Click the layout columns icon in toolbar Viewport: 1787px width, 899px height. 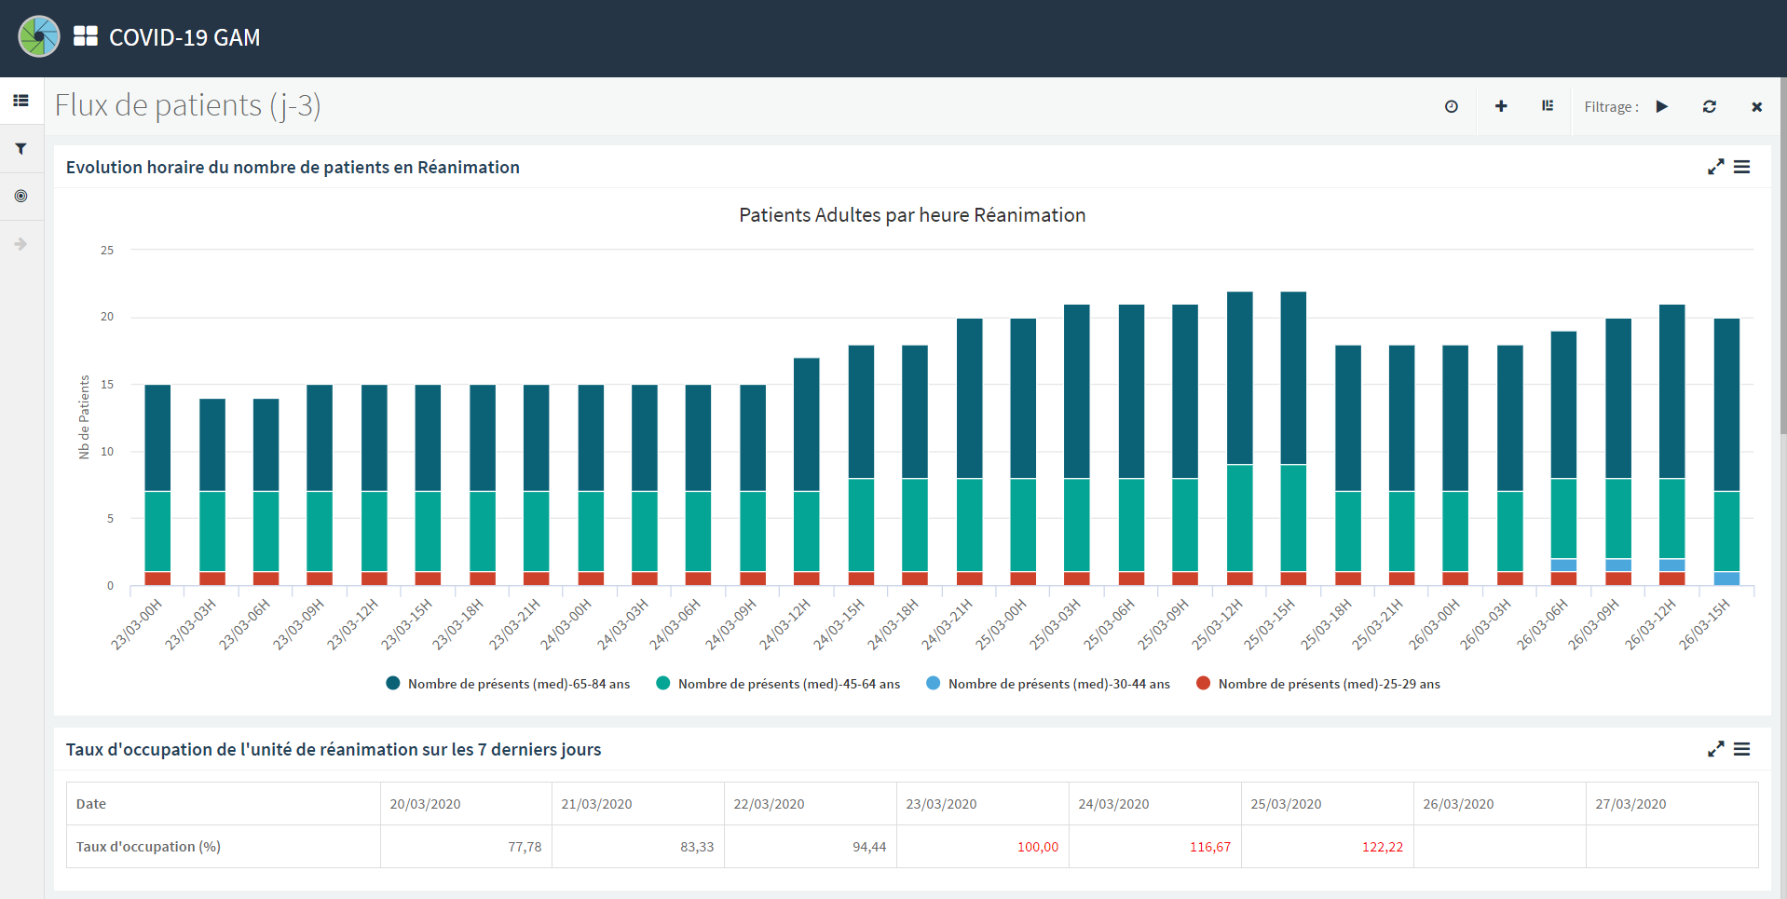[1548, 106]
